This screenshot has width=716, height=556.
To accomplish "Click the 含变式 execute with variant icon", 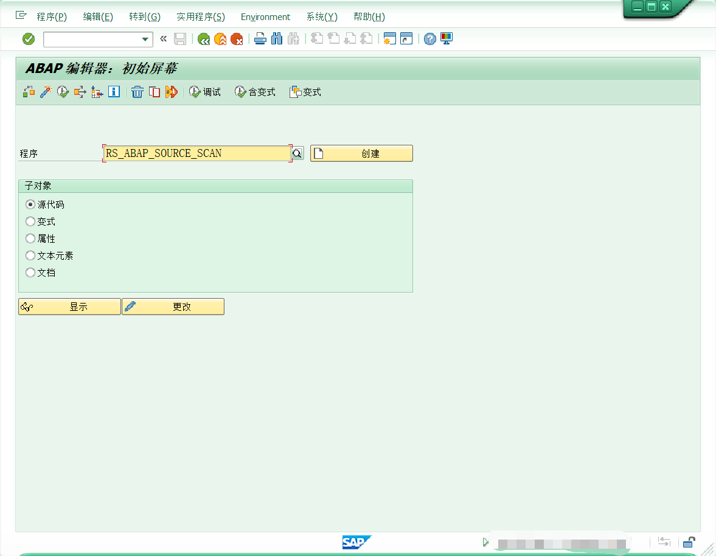I will (x=254, y=91).
